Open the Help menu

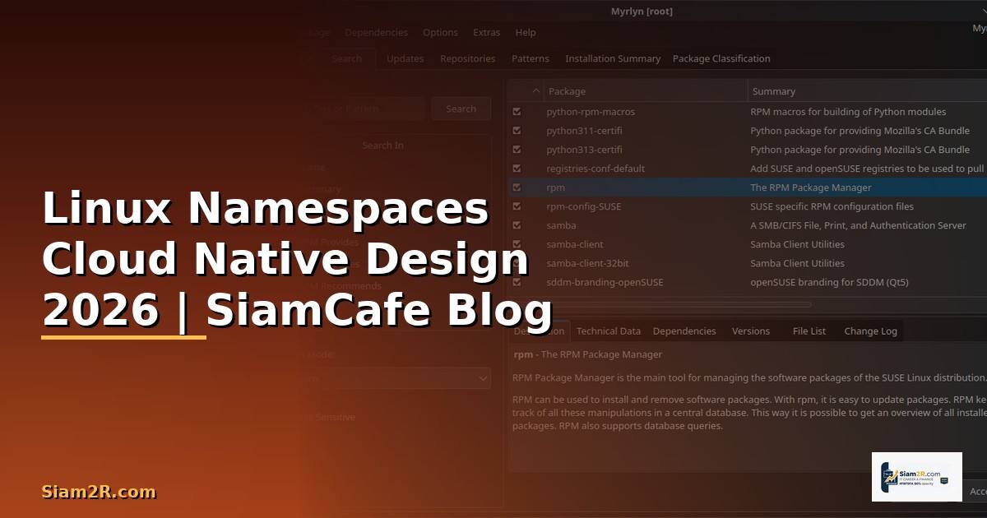coord(526,33)
